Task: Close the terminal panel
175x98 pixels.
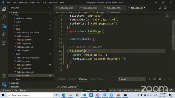Action: point(170,79)
